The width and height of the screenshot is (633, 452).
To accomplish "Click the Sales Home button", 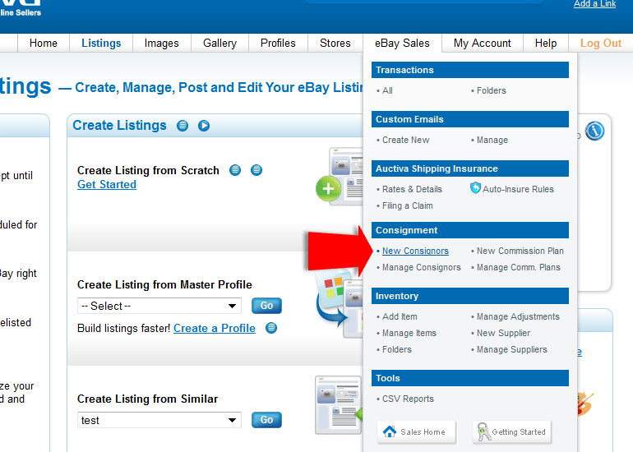I will pyautogui.click(x=416, y=431).
